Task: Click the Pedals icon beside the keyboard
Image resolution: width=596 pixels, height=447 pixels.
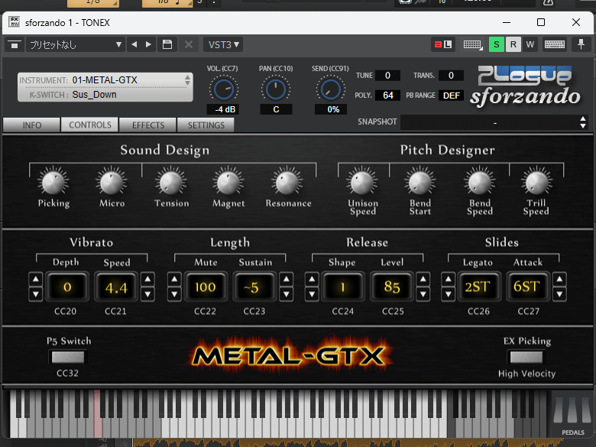Action: (572, 416)
